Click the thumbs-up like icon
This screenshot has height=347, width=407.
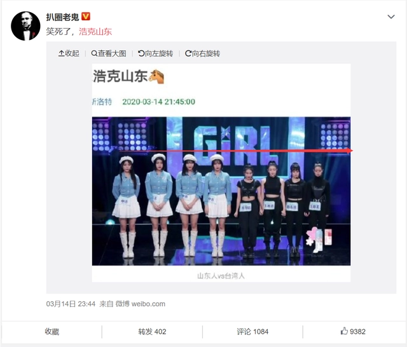(x=344, y=331)
